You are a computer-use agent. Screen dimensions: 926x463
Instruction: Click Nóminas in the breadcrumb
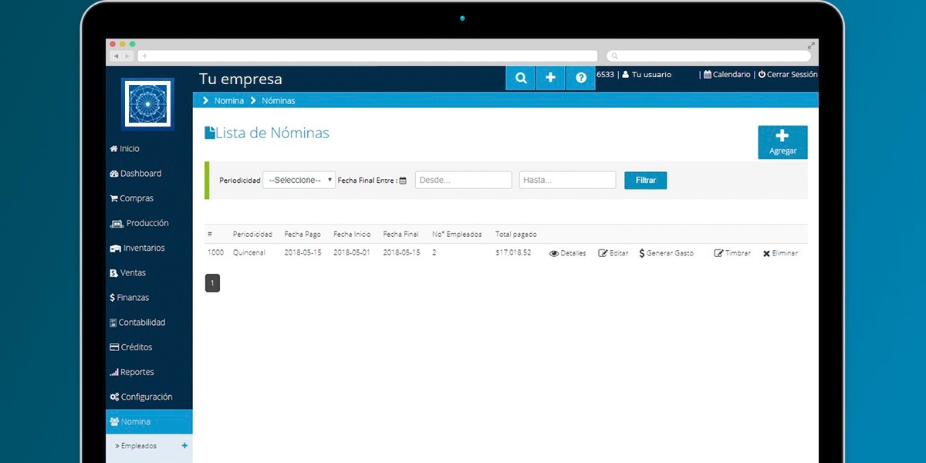(278, 100)
